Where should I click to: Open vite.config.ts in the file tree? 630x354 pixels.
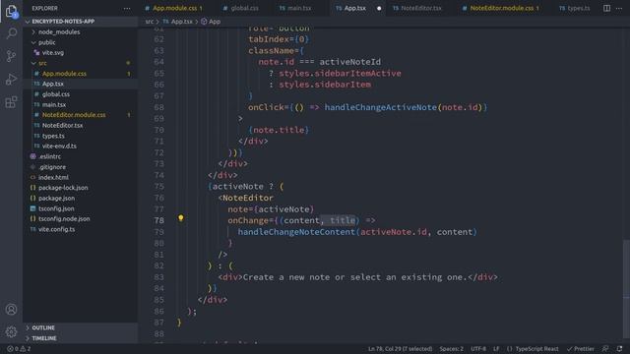click(x=81, y=229)
